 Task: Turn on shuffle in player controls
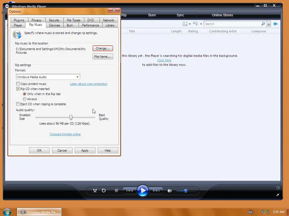(95, 191)
